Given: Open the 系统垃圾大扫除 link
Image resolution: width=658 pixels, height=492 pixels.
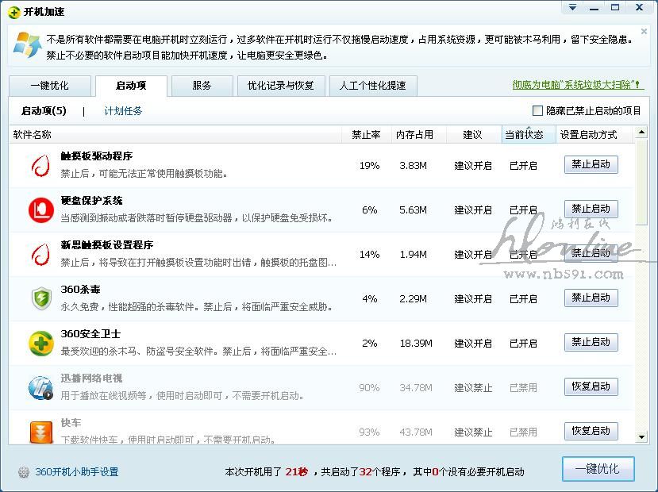Looking at the screenshot, I should click(577, 85).
